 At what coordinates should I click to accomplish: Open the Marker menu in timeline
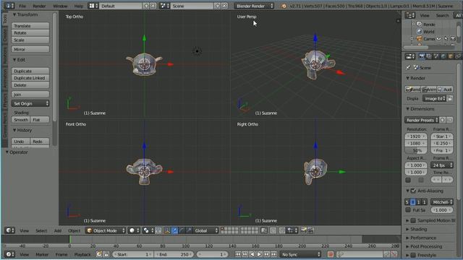pos(42,254)
